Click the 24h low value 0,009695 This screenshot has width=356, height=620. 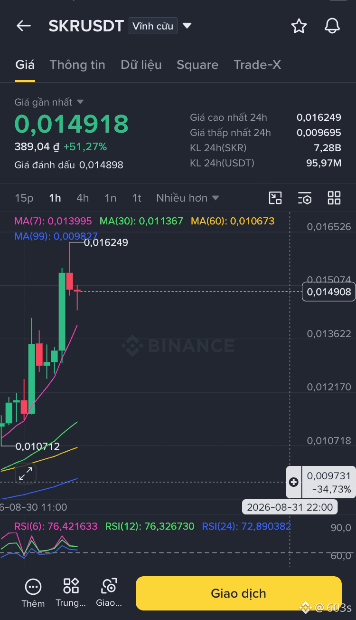click(x=319, y=132)
